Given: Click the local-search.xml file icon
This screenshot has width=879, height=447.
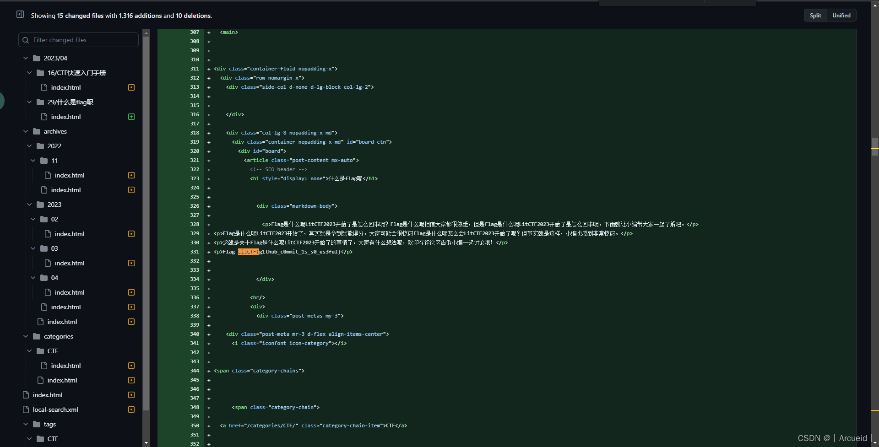Looking at the screenshot, I should [x=26, y=409].
